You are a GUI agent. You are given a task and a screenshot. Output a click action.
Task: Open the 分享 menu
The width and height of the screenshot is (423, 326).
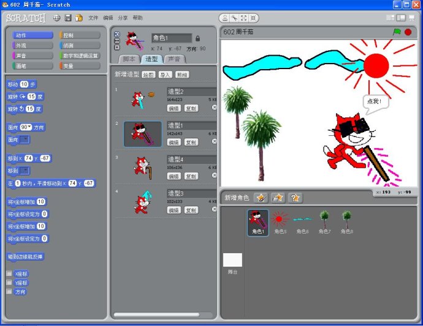123,18
